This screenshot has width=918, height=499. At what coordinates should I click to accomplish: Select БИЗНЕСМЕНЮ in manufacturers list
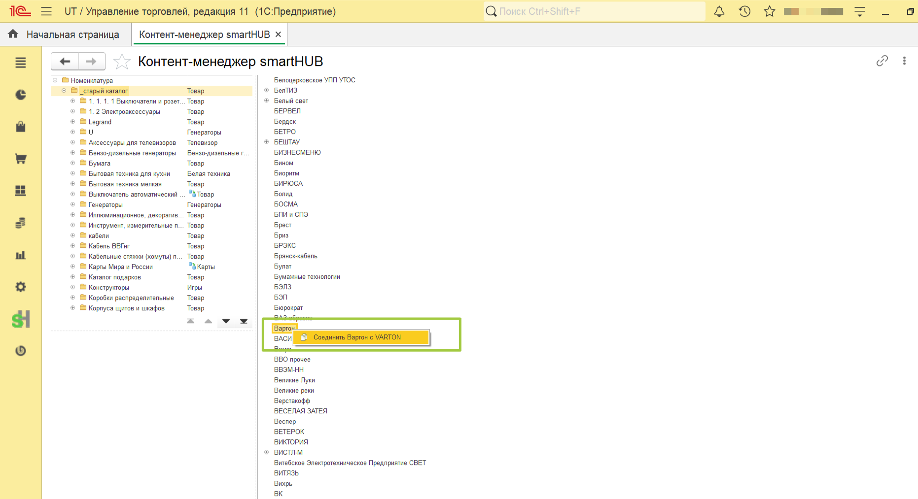tap(297, 153)
